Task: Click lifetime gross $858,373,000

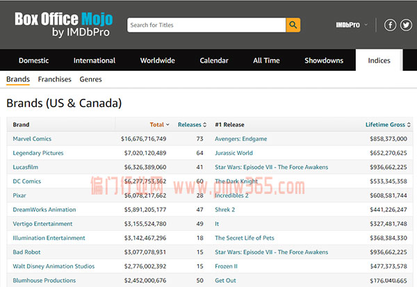Action: tap(389, 139)
